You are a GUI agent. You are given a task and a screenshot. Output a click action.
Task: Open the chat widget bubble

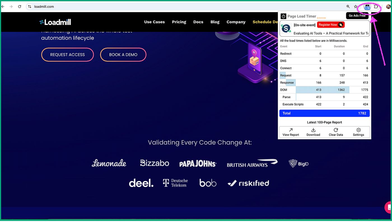tap(388, 207)
